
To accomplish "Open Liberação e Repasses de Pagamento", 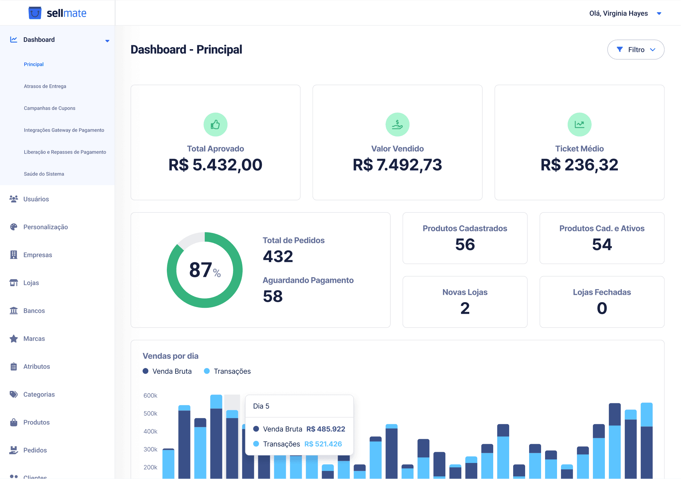I will tap(65, 152).
